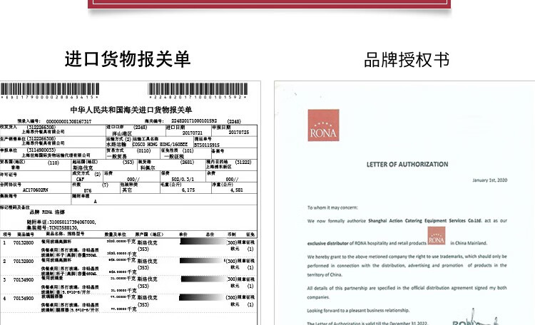Click the date January 1st, 2020

click(489, 180)
